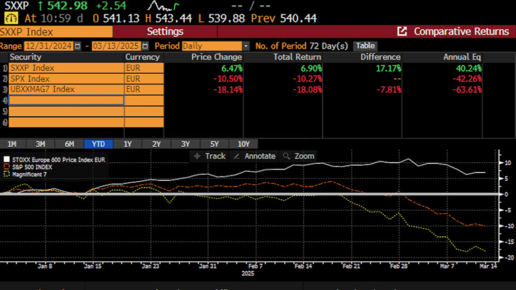Click the yellow gauge icon beside the time

(x=11, y=18)
